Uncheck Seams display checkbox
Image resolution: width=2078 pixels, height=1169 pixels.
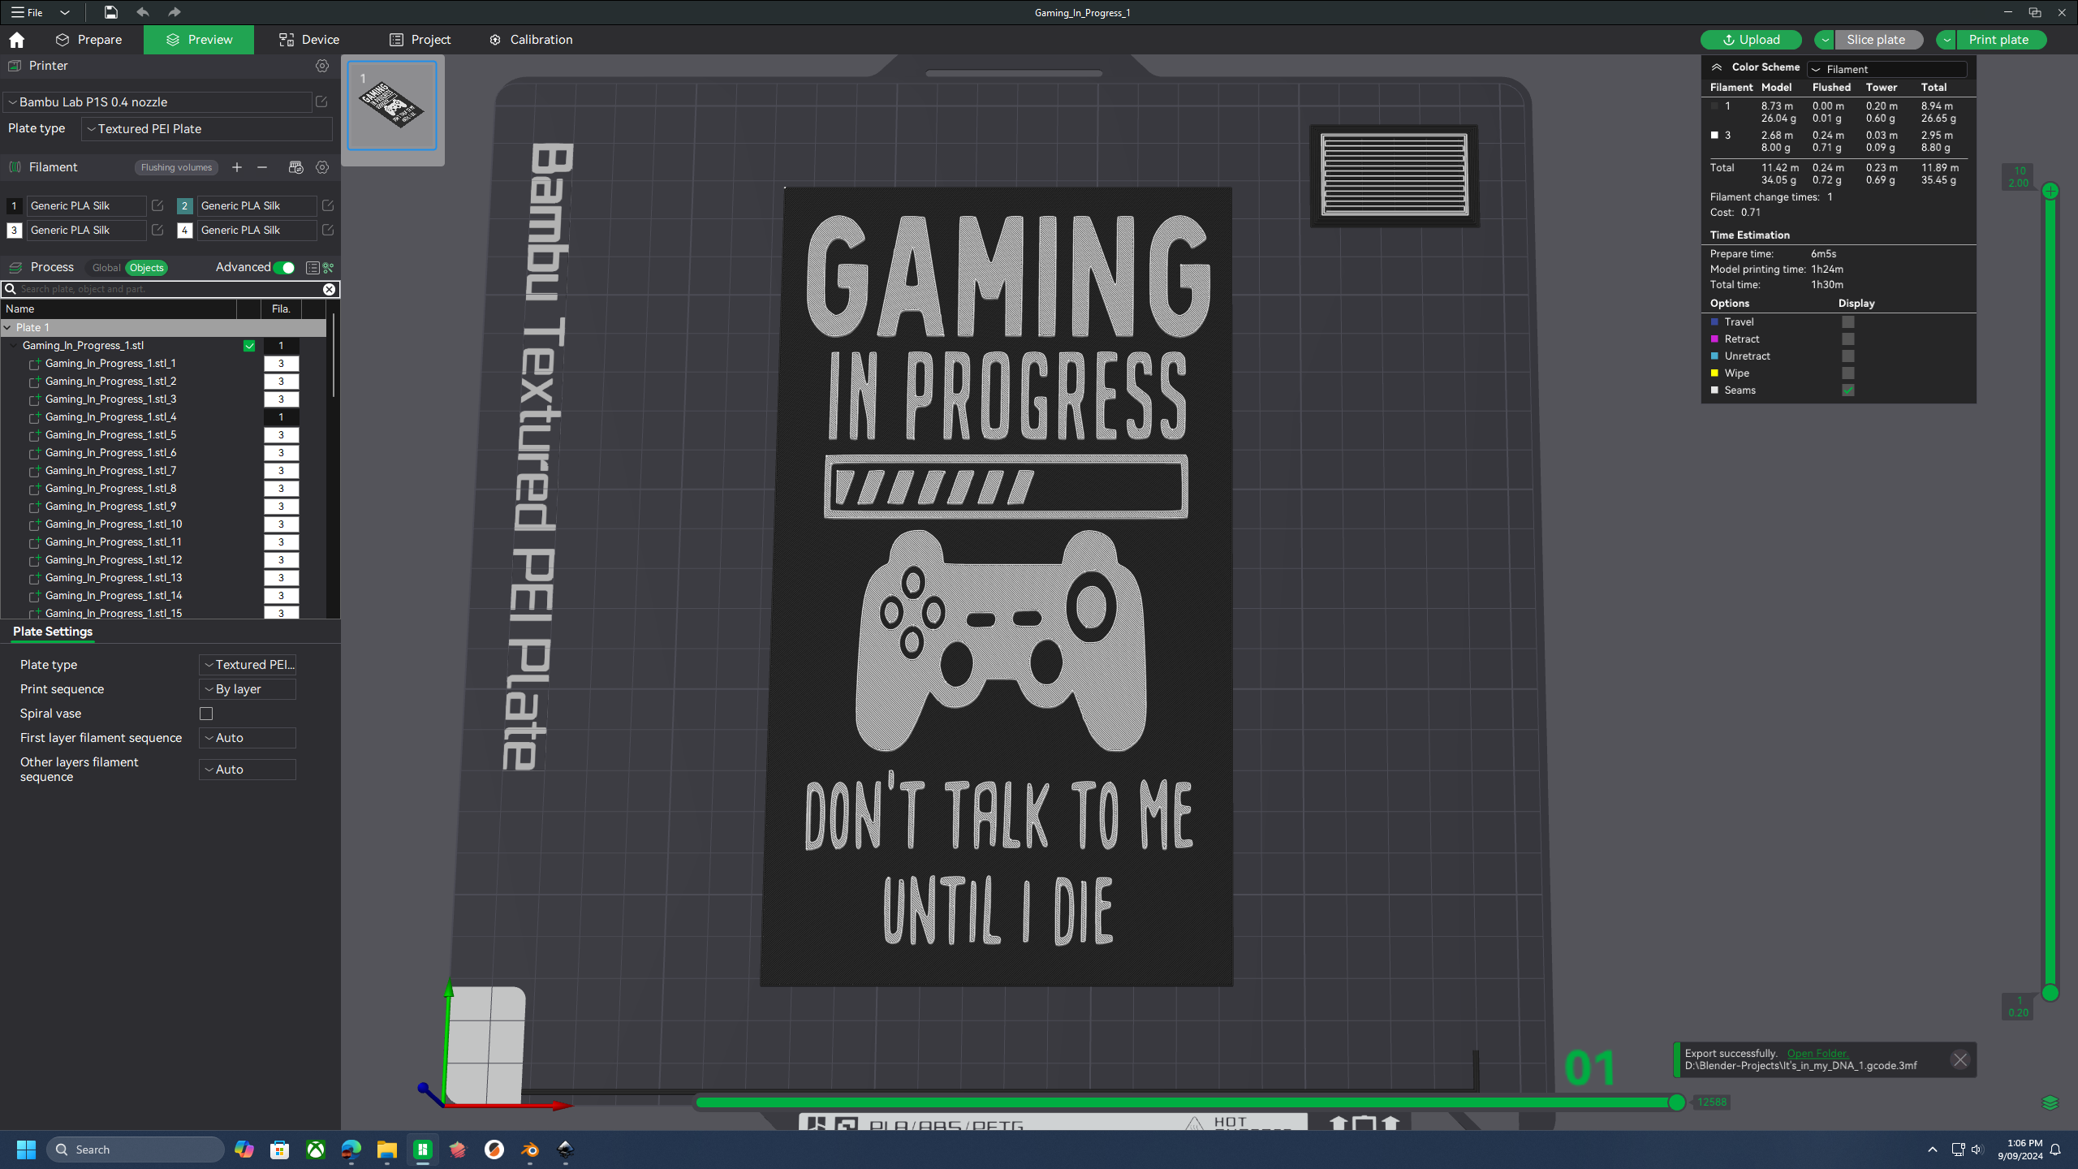[x=1848, y=390]
